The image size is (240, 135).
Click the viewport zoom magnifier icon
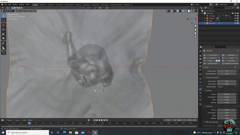195,26
